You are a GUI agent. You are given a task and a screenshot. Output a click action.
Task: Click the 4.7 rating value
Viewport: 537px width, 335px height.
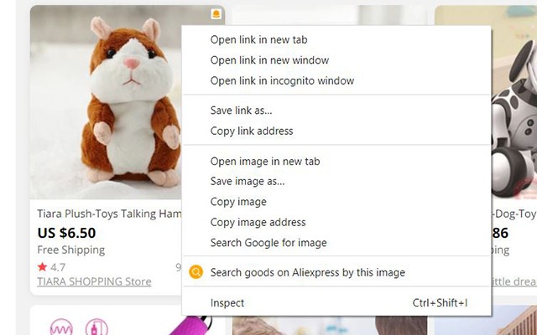click(58, 267)
